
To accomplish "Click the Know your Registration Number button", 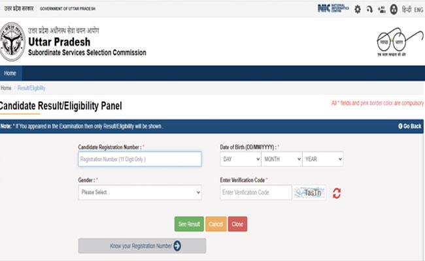I will click(142, 246).
